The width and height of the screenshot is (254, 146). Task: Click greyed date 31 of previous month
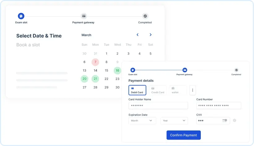[95, 54]
